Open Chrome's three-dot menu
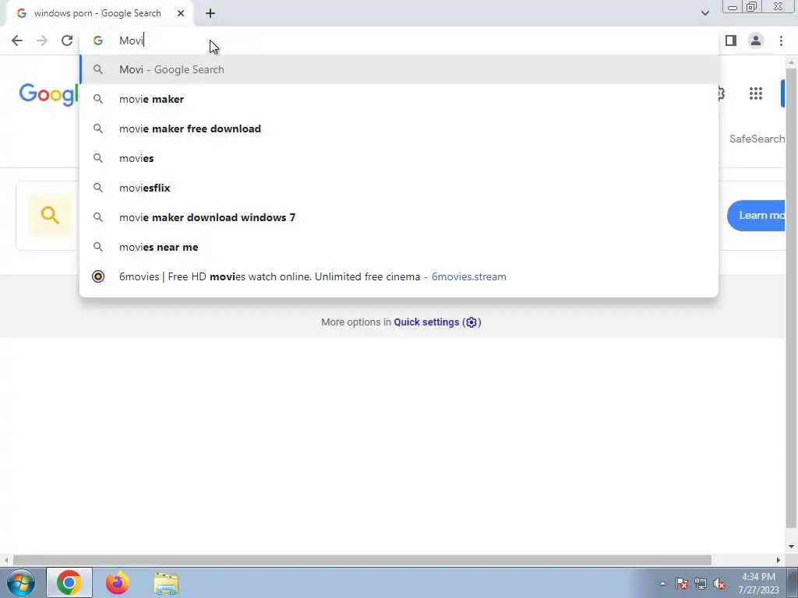 point(781,40)
